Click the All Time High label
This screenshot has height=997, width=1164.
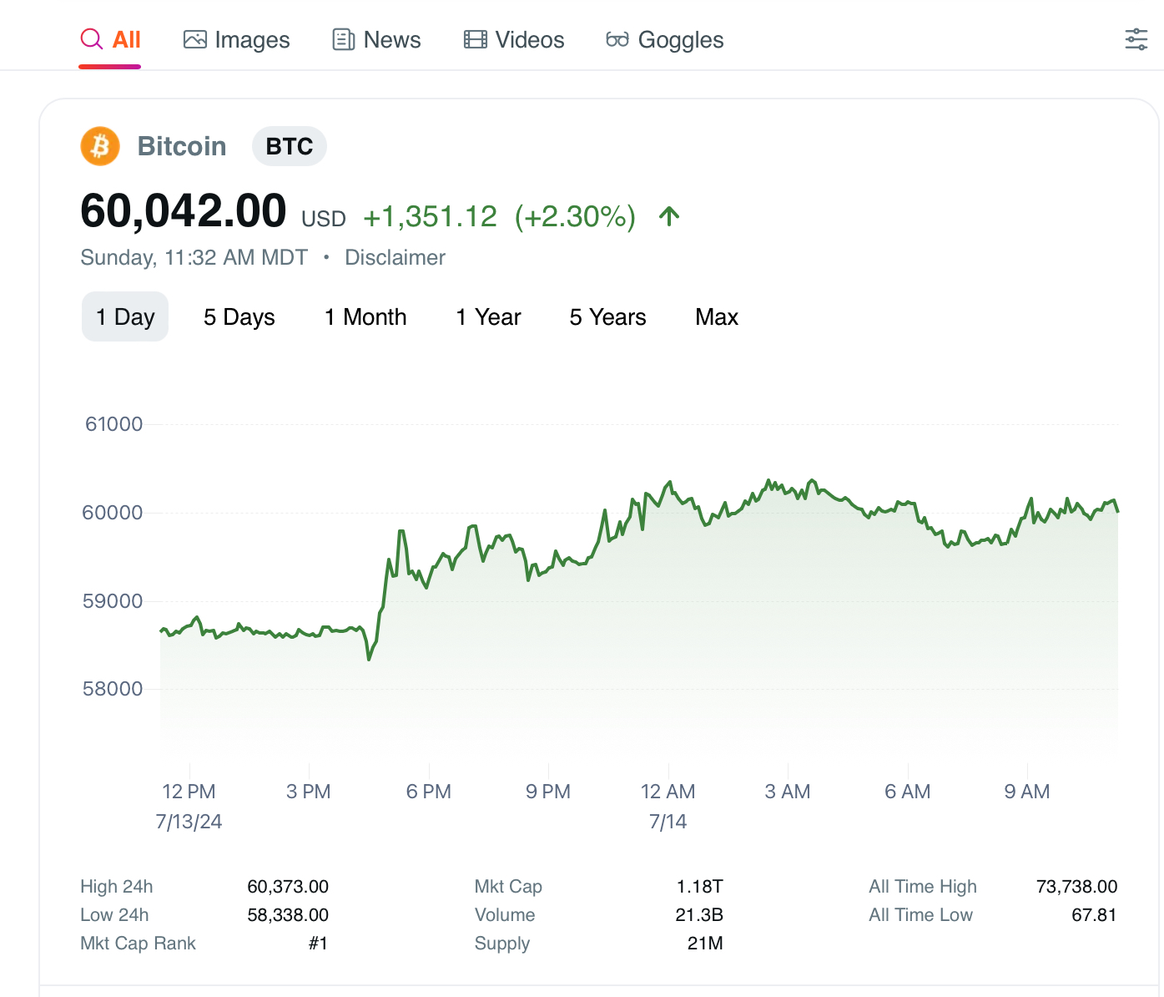[923, 886]
